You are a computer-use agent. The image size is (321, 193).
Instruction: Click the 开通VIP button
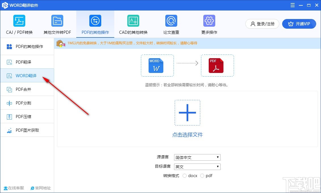pos(299,24)
